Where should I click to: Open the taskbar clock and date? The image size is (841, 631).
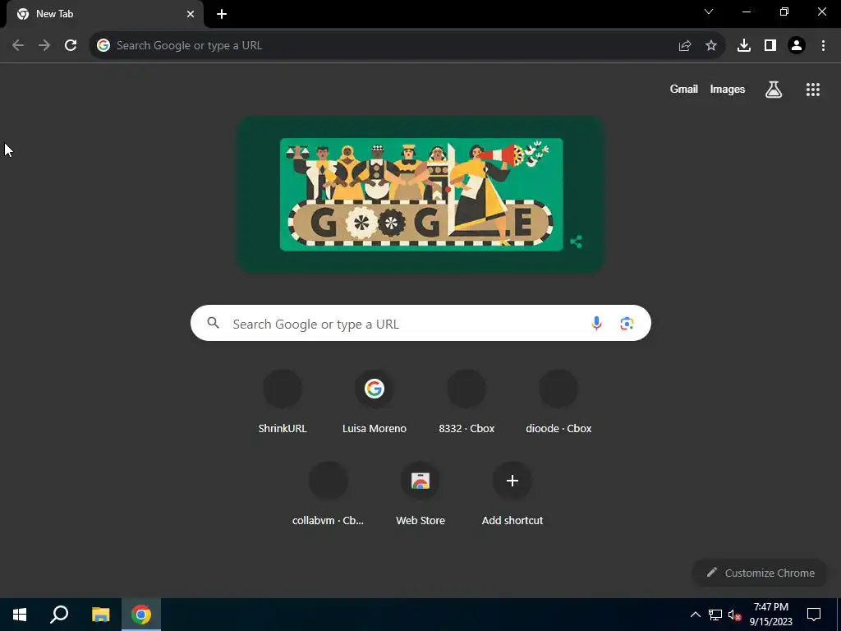tap(770, 615)
